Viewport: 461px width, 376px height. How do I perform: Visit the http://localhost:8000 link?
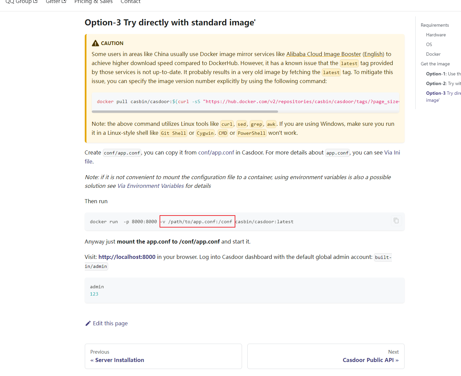(x=127, y=257)
